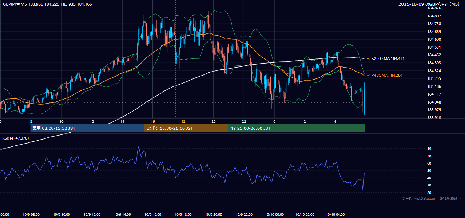Viewport: 465px width, 218px height.
Task: Click the 10/10 02:00 date-time label
Action: point(305,215)
